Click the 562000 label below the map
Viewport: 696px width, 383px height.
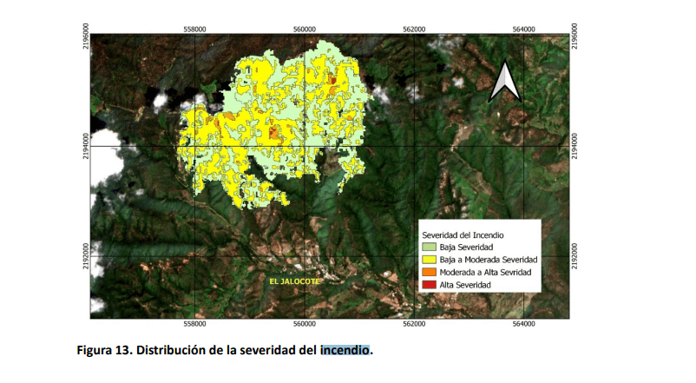(414, 324)
